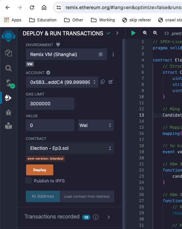Open the Contract Election - Ep3.sol dropdown
The image size is (182, 229).
point(70,148)
